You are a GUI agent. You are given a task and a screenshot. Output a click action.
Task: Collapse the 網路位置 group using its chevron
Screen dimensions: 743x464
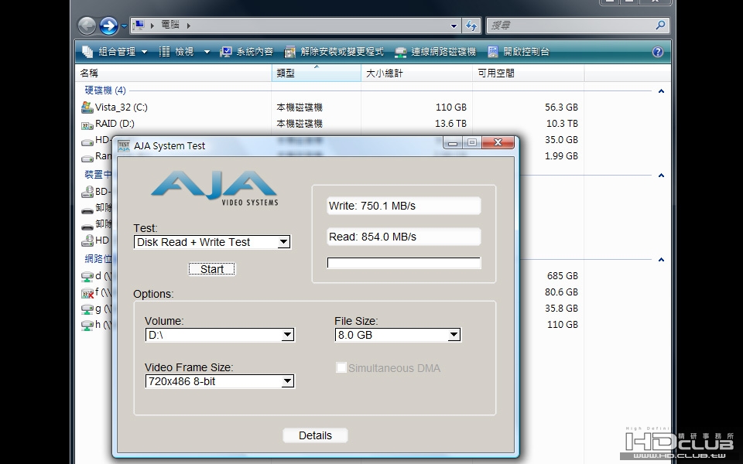661,260
